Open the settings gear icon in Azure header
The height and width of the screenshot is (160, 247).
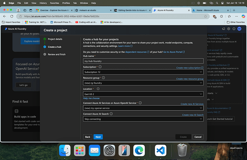point(229,29)
